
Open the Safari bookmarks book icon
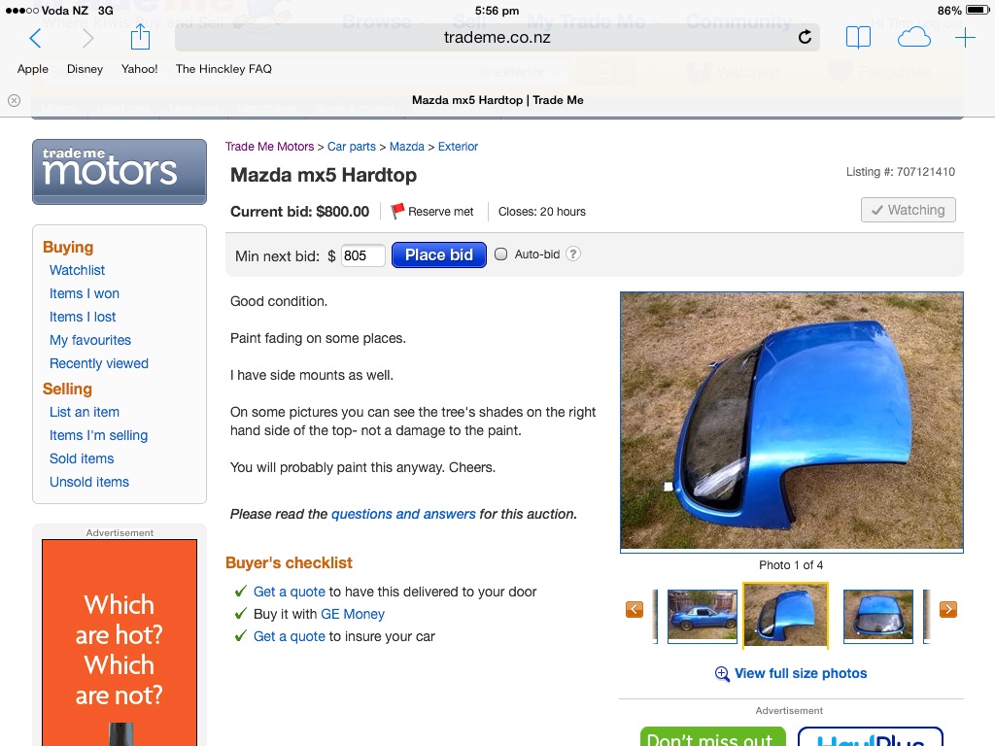[858, 38]
